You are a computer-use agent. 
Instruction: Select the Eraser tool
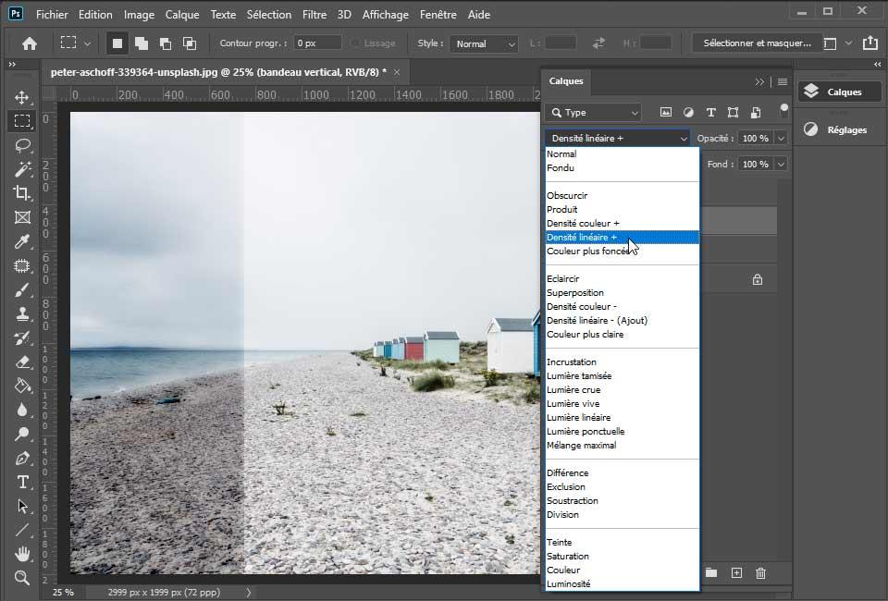(22, 362)
